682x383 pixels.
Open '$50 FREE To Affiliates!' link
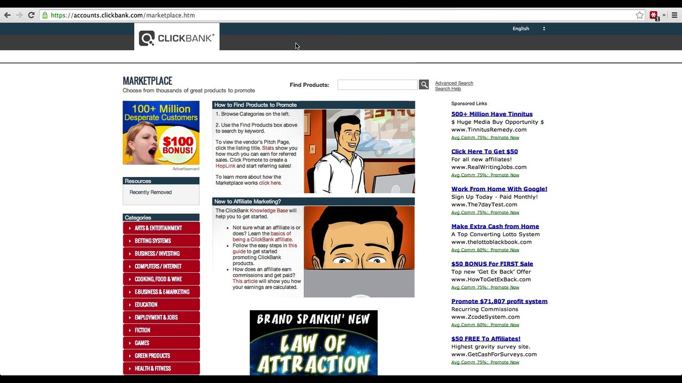485,338
